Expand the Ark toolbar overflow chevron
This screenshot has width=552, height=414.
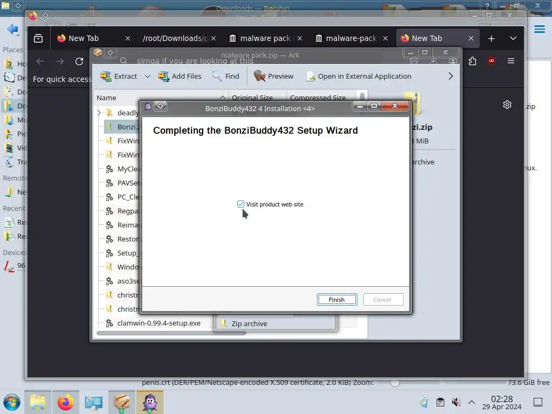point(451,76)
